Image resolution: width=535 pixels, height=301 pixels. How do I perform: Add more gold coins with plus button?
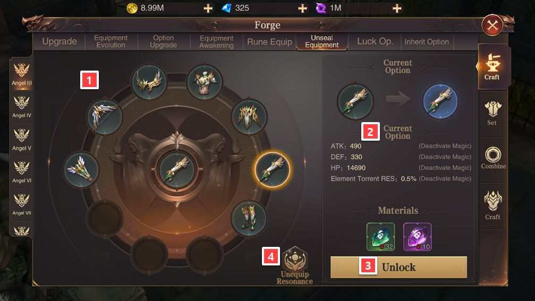click(x=208, y=8)
